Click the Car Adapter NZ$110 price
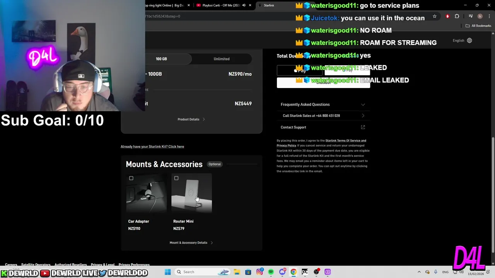Image resolution: width=495 pixels, height=278 pixels. 134,229
